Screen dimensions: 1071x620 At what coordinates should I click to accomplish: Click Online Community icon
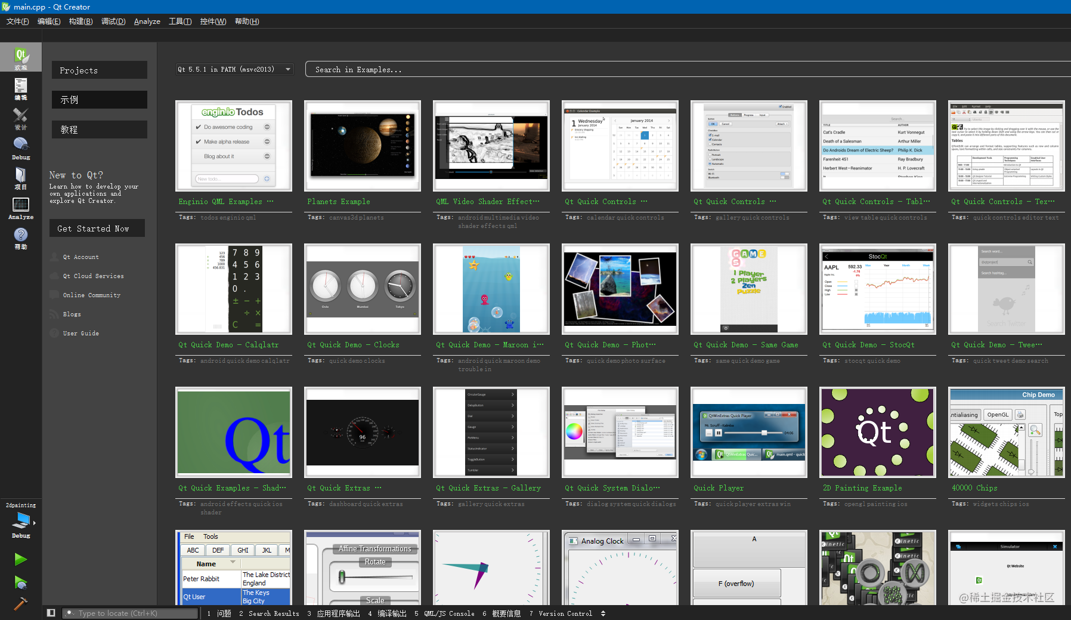[x=55, y=295]
